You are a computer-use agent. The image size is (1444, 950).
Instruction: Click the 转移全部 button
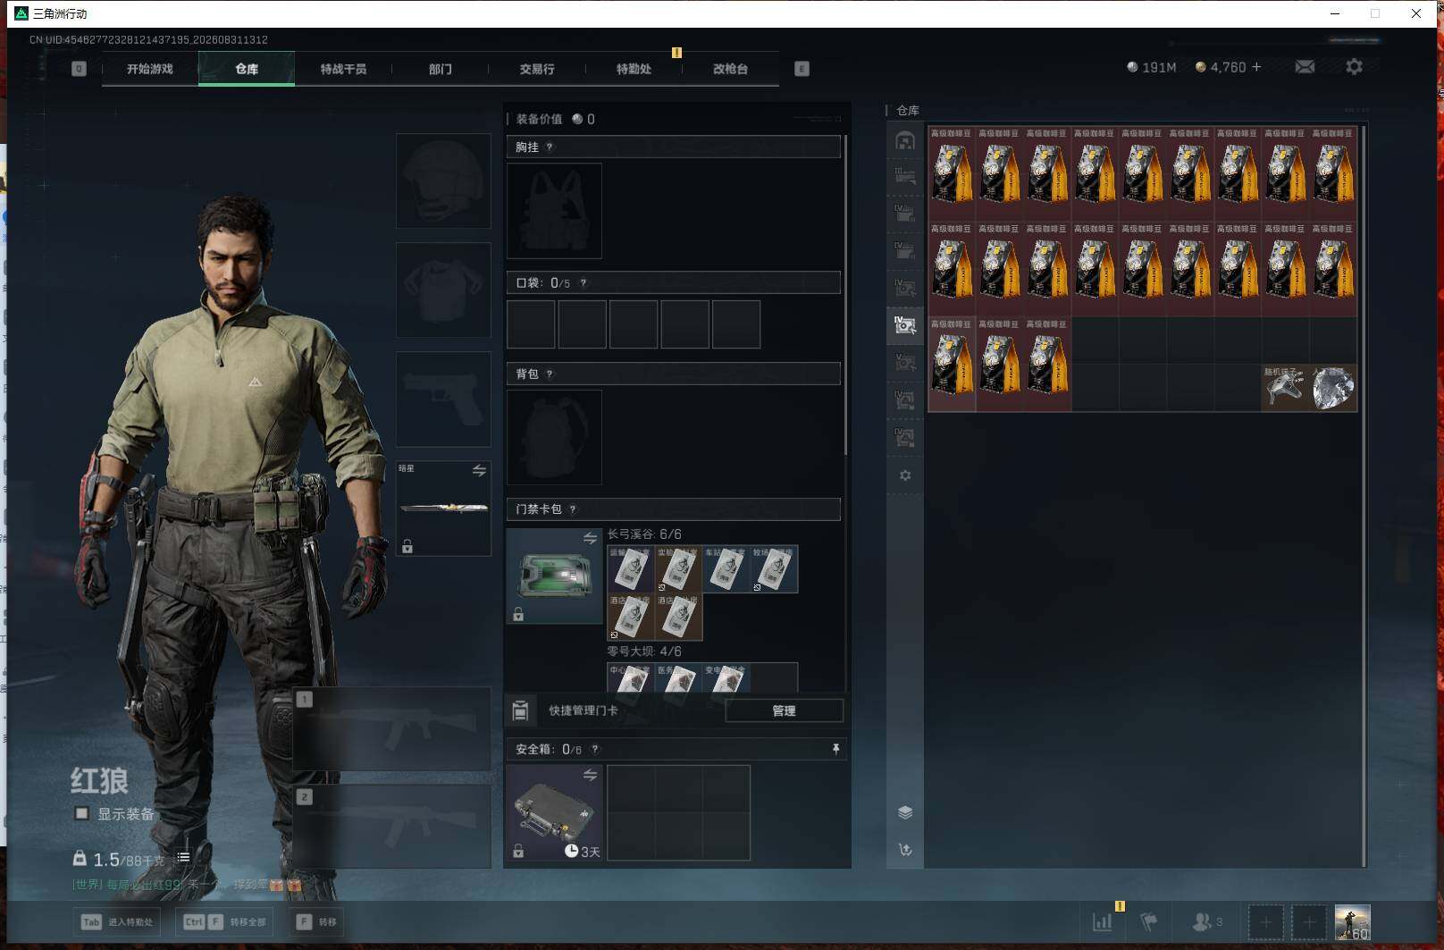pyautogui.click(x=225, y=921)
